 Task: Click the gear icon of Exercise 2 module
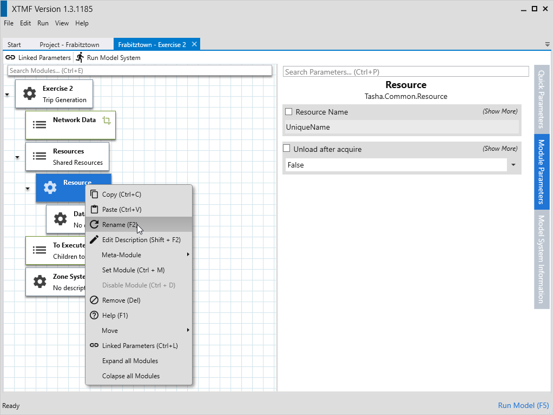click(x=29, y=94)
